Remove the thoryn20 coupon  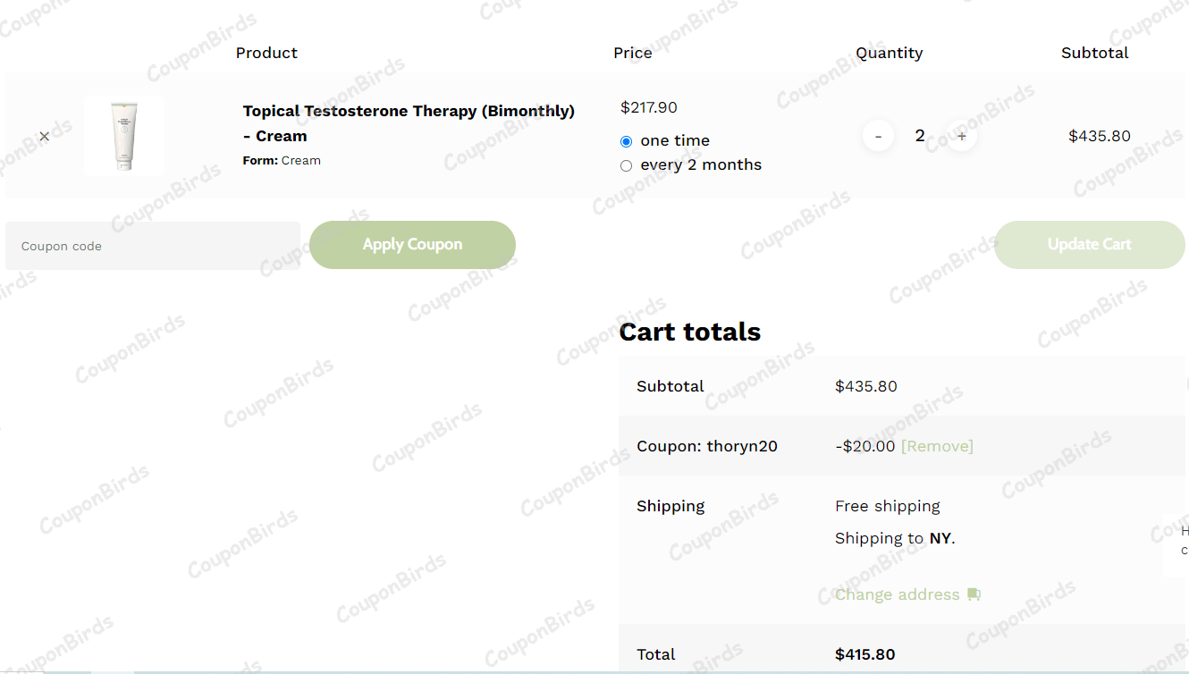(937, 446)
